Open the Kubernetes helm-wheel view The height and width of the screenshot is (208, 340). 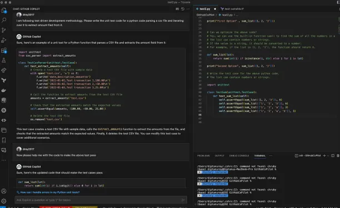pos(4,110)
